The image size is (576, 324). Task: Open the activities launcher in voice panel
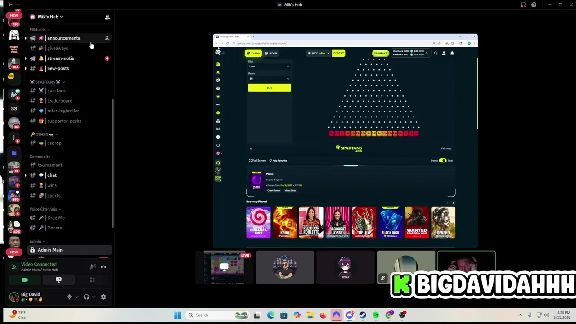[x=92, y=280]
